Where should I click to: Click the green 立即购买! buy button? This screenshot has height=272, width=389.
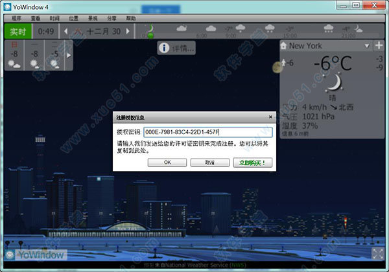[253, 163]
